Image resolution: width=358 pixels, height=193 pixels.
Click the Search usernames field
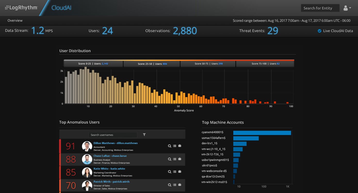click(113, 134)
